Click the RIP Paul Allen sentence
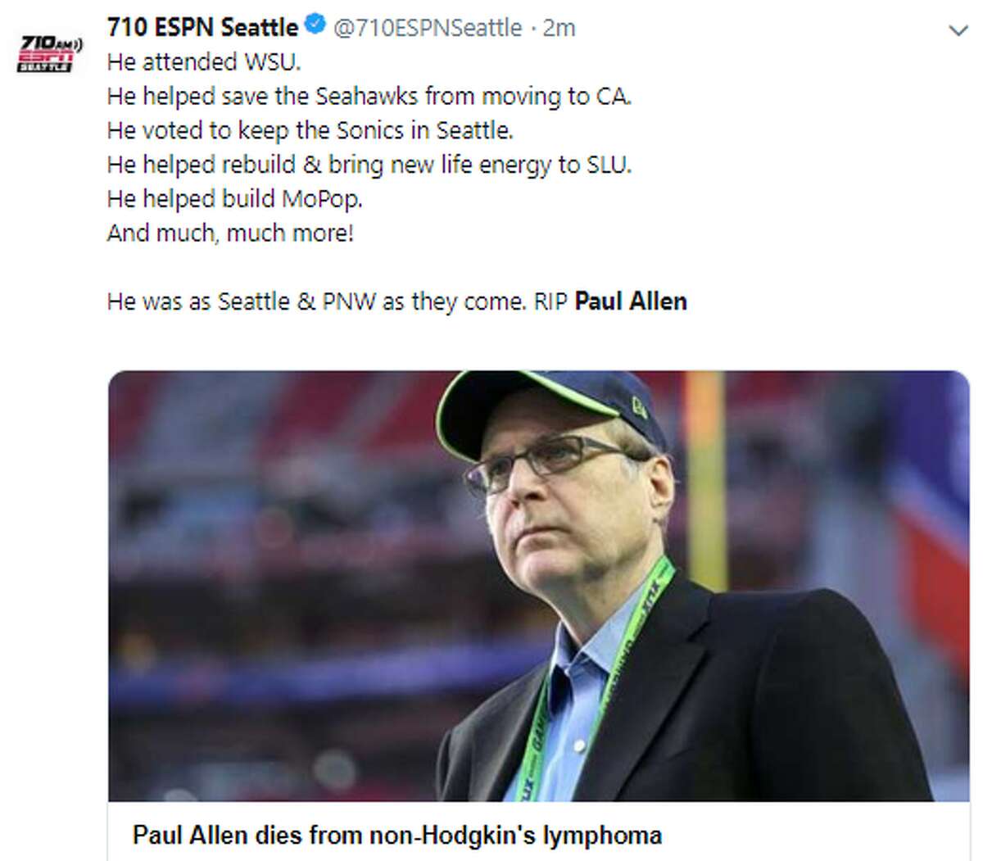Image resolution: width=983 pixels, height=861 pixels. click(x=396, y=301)
